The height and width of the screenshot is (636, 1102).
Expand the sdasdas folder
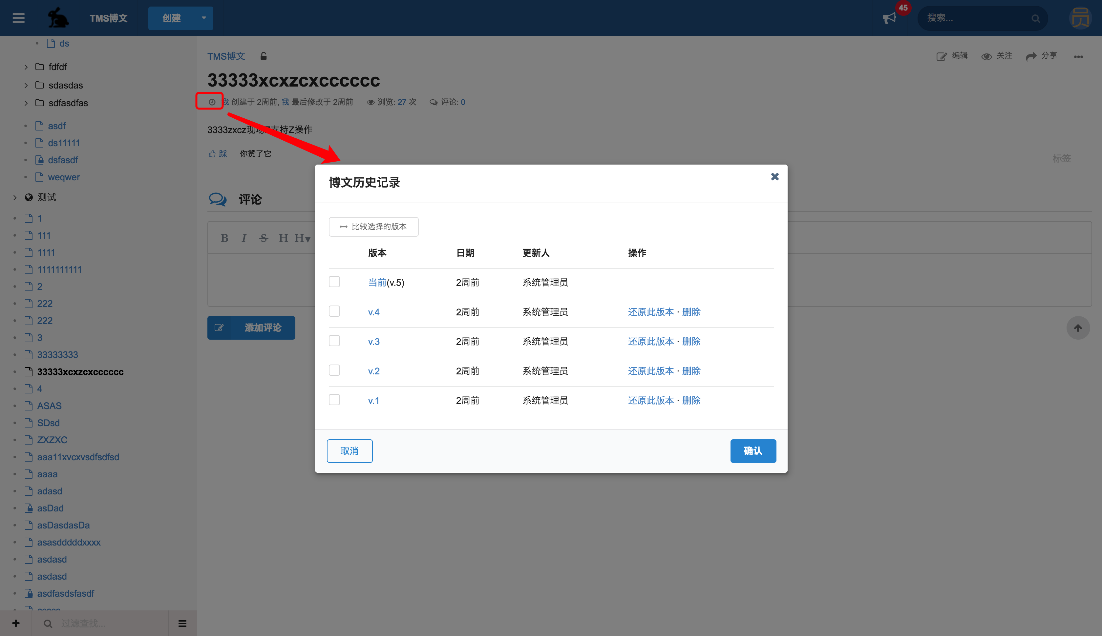tap(26, 85)
